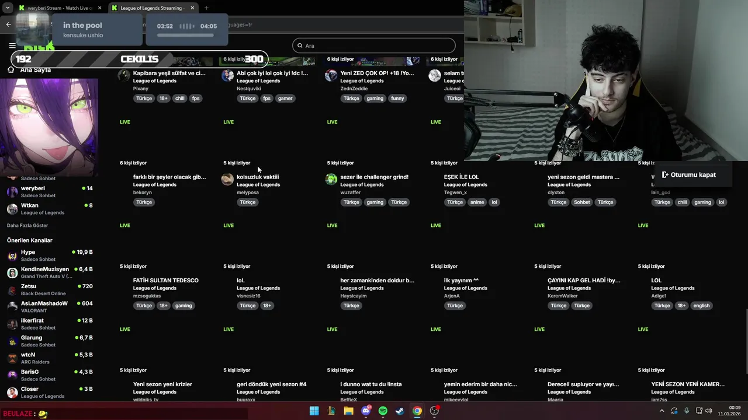Image resolution: width=748 pixels, height=420 pixels.
Task: Click the funny tag under ZednZeddie
Action: [397, 98]
